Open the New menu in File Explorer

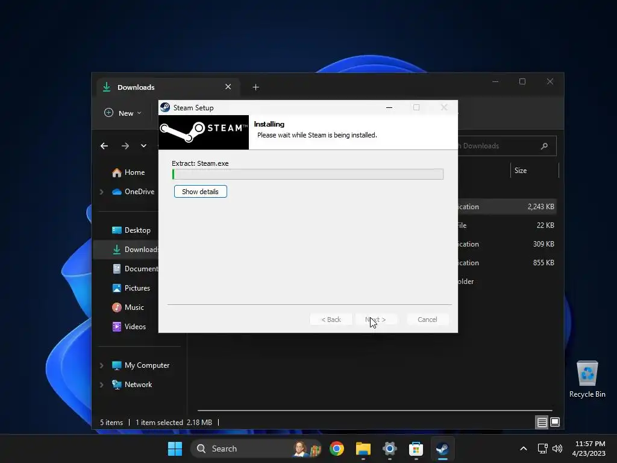click(123, 113)
